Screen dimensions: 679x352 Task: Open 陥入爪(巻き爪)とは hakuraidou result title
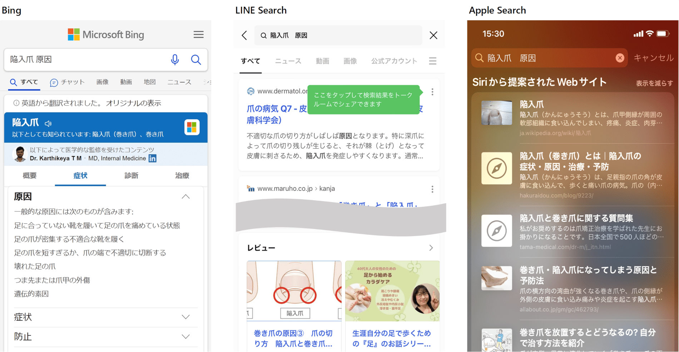[x=580, y=161]
